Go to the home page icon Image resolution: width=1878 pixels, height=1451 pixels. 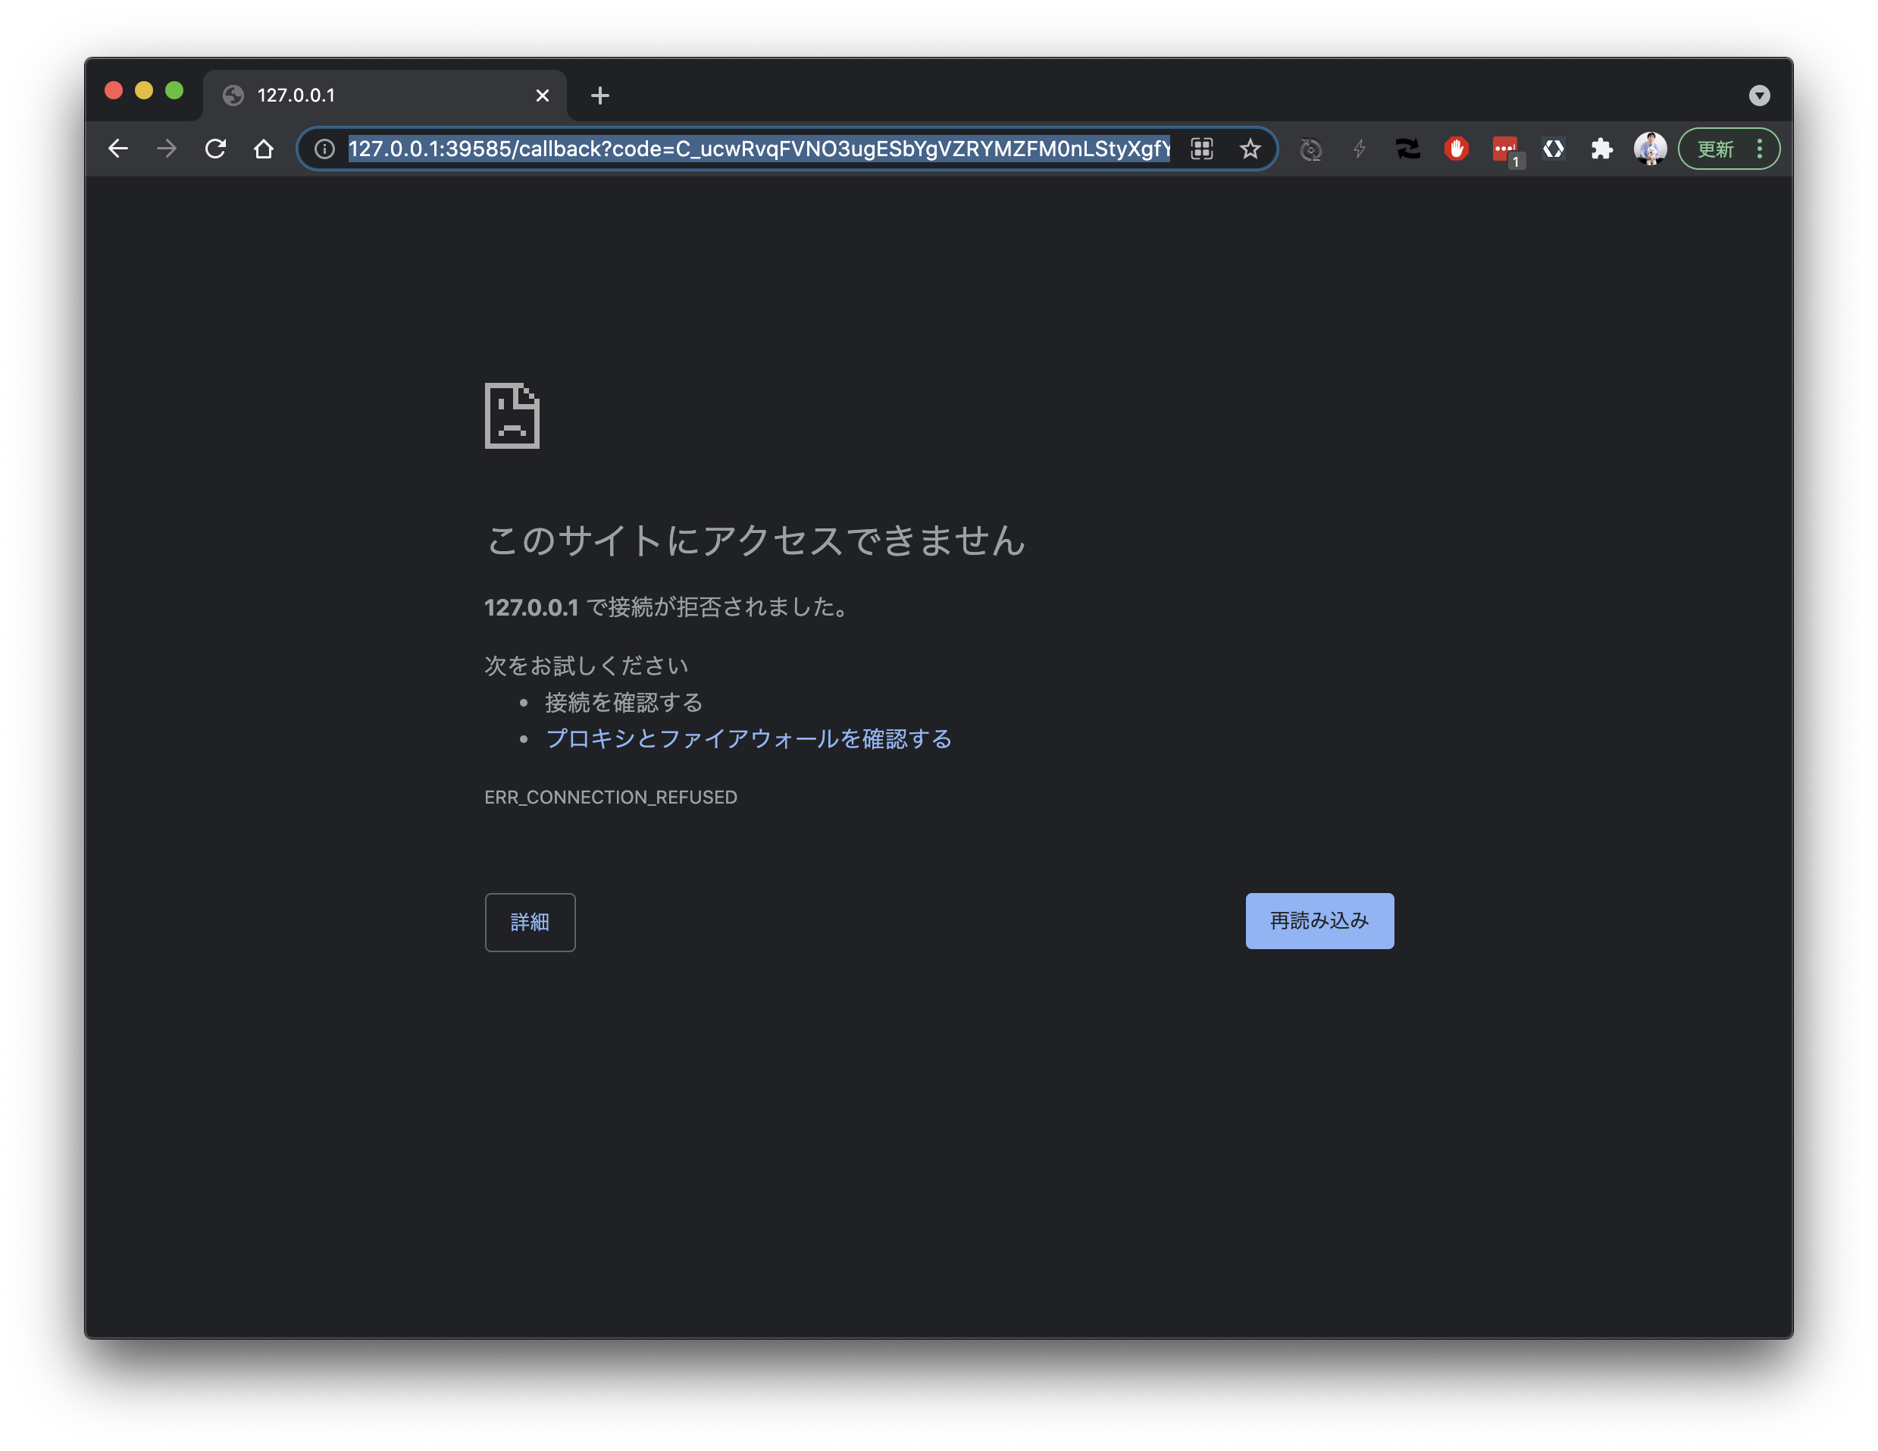(x=264, y=149)
